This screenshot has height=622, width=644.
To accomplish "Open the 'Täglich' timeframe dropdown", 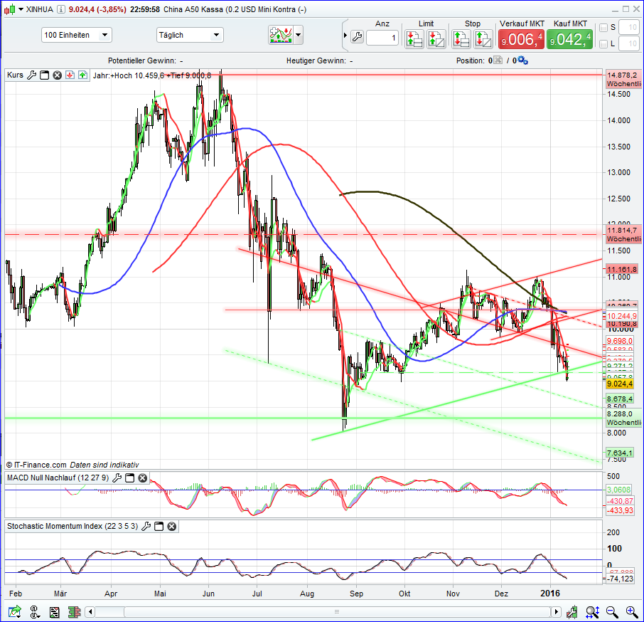I will point(189,35).
